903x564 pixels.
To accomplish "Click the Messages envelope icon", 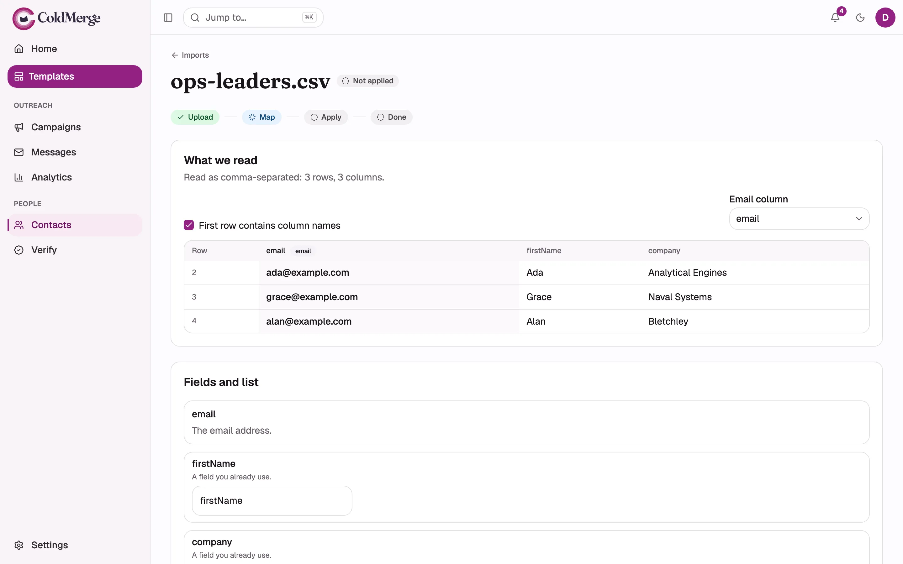I will pos(19,152).
